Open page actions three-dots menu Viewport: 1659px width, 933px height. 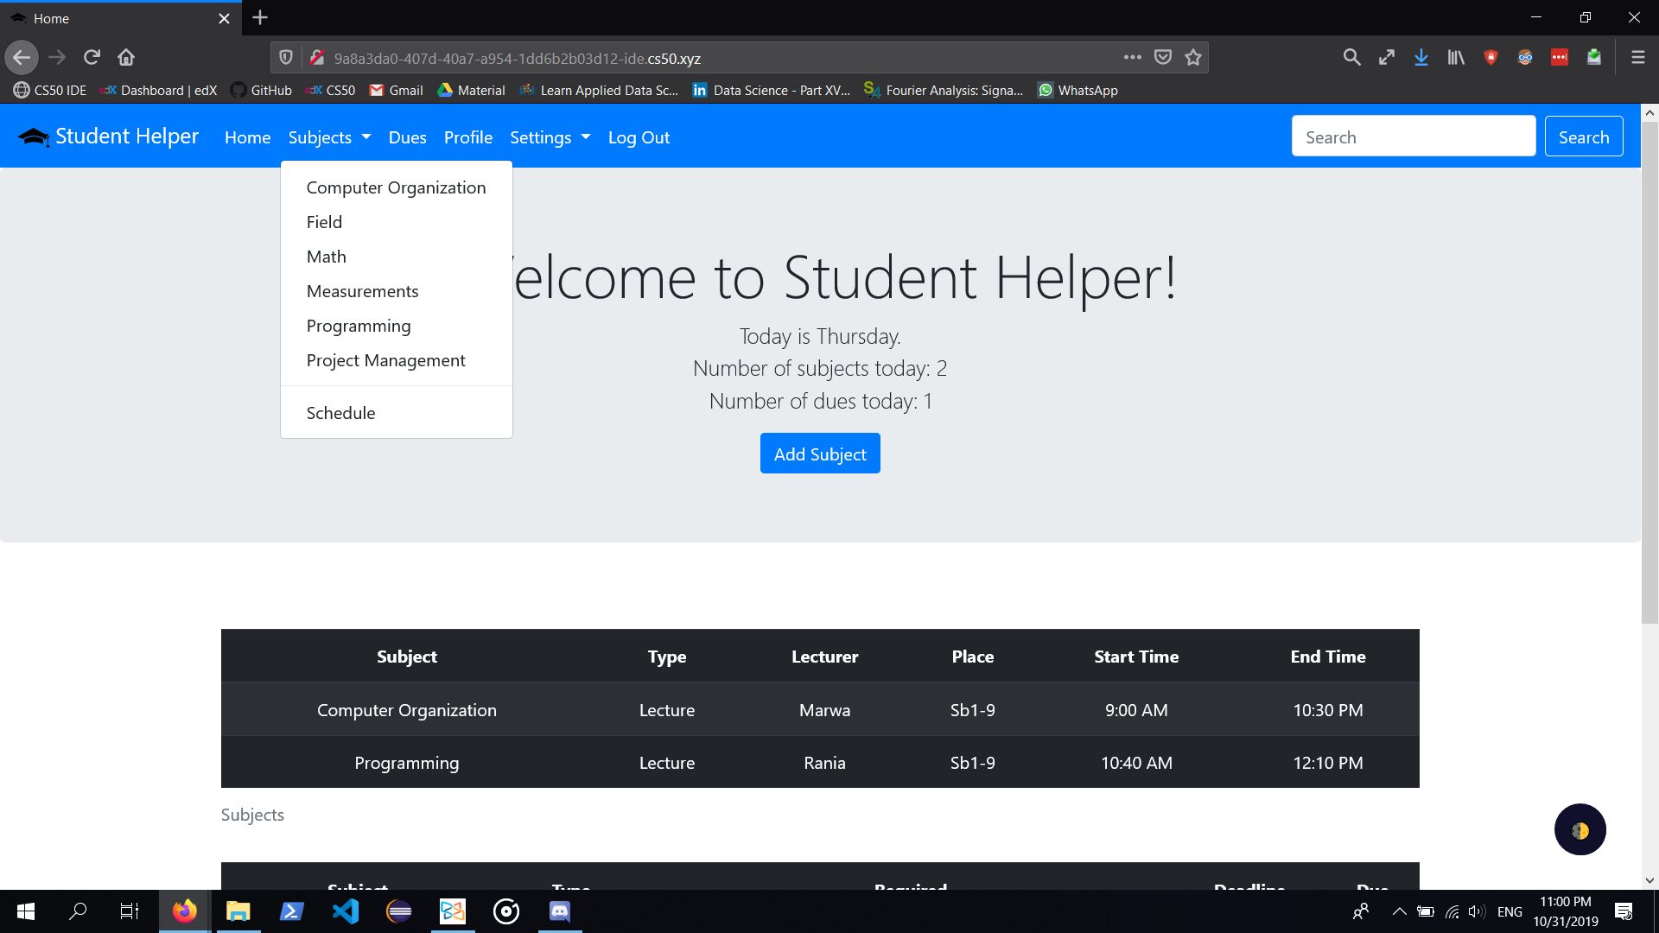1132,58
